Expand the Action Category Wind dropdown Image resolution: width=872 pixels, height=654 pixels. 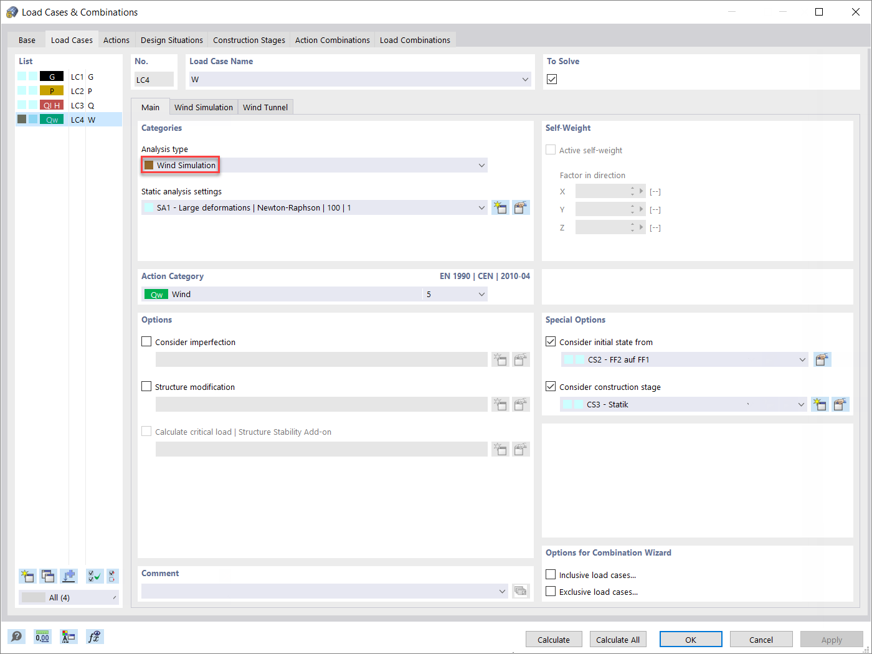click(481, 294)
